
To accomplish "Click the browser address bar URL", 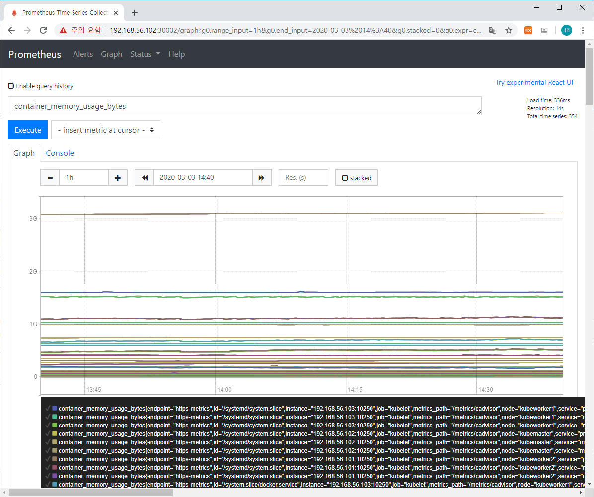I will pos(296,30).
